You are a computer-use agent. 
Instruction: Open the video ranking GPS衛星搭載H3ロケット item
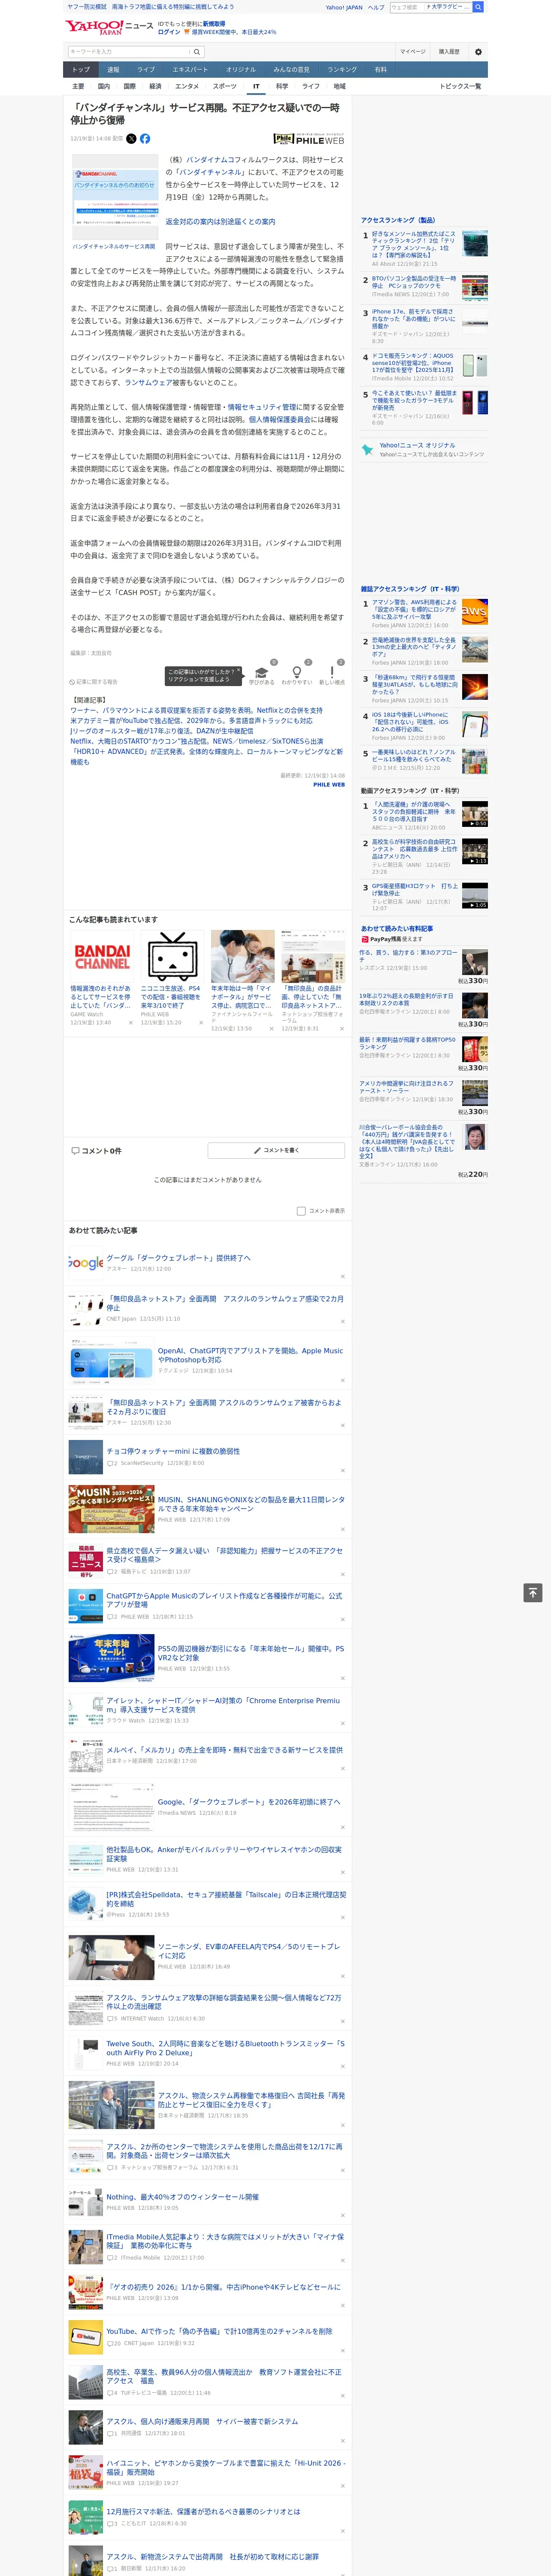point(414,890)
